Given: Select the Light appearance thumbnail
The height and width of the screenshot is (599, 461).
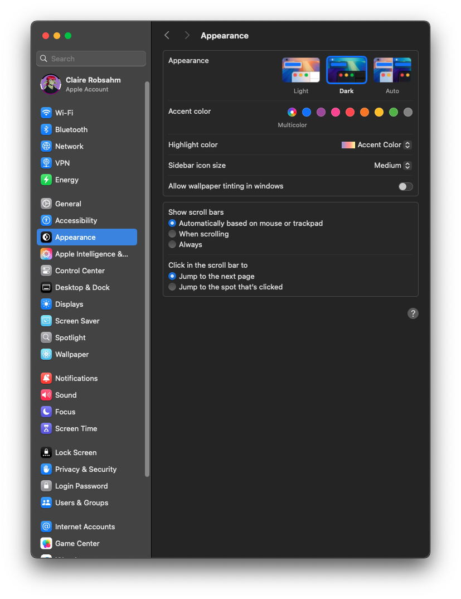Looking at the screenshot, I should coord(301,70).
